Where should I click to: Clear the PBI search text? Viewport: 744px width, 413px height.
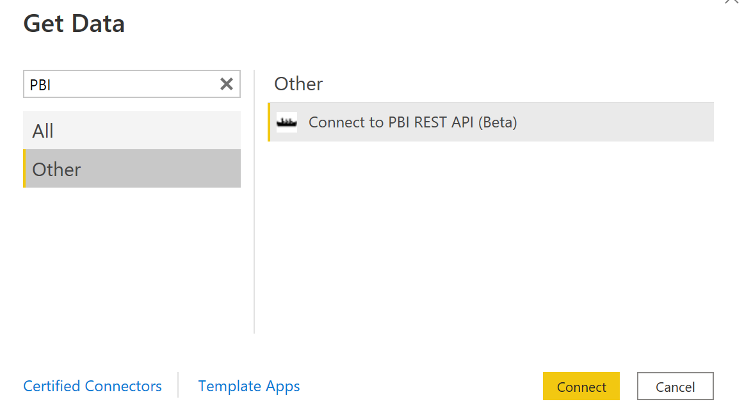pyautogui.click(x=226, y=84)
